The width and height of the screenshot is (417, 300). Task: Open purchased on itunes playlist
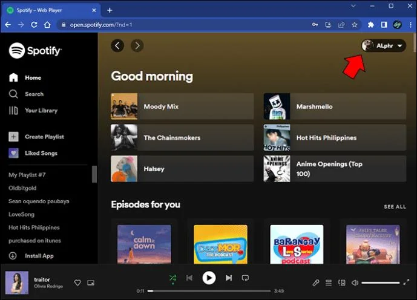[34, 241]
